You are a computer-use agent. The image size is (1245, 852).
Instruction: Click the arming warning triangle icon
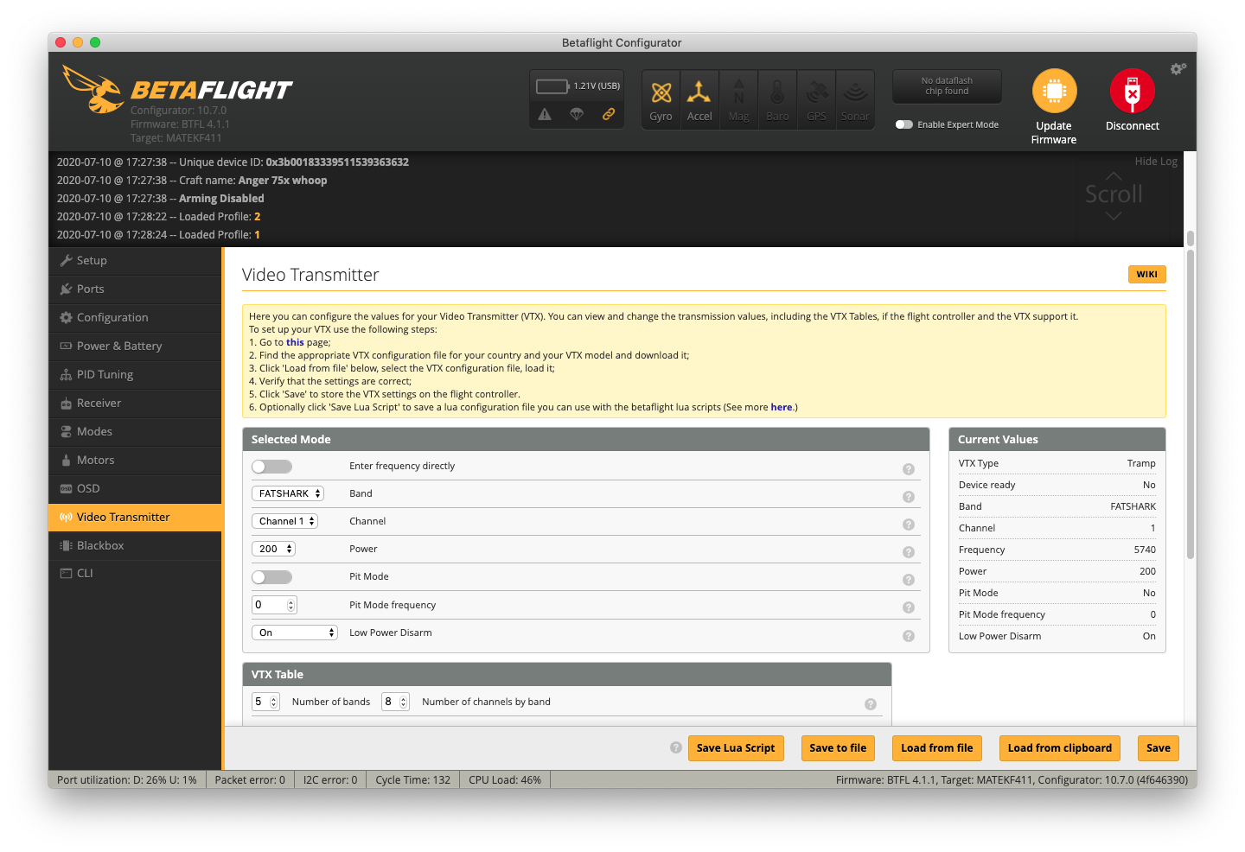point(545,114)
